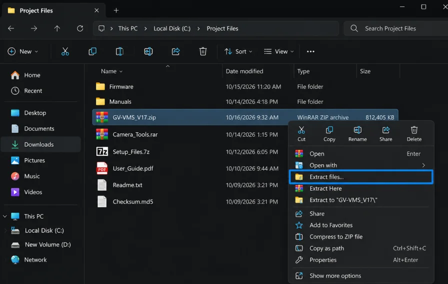Screen dimensions: 448x284
Task: Open New Volume (D:) in sidebar
Action: [x=41, y=245]
